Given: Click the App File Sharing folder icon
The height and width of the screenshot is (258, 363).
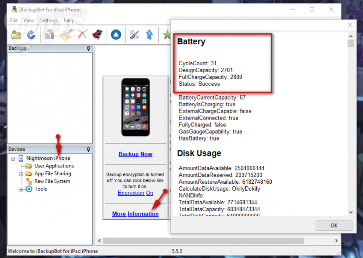Looking at the screenshot, I should point(29,174).
